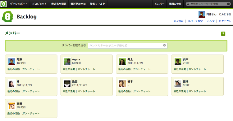
Task: Focus the 全体からキーワード検索 search box
Action: [208, 4]
